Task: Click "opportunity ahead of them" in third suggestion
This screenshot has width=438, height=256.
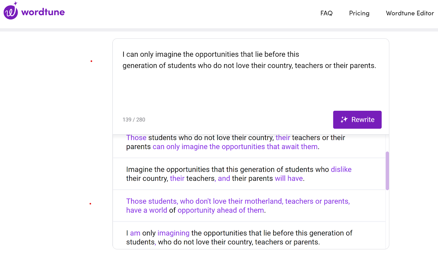Action: (x=221, y=210)
